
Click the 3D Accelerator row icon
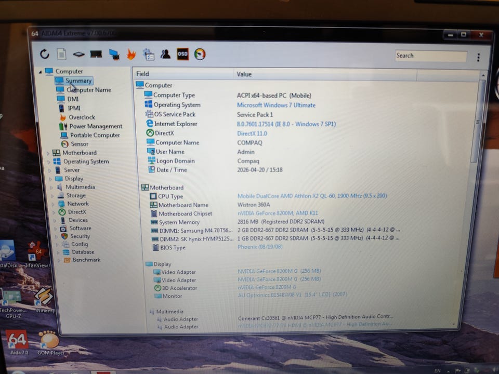pos(157,288)
